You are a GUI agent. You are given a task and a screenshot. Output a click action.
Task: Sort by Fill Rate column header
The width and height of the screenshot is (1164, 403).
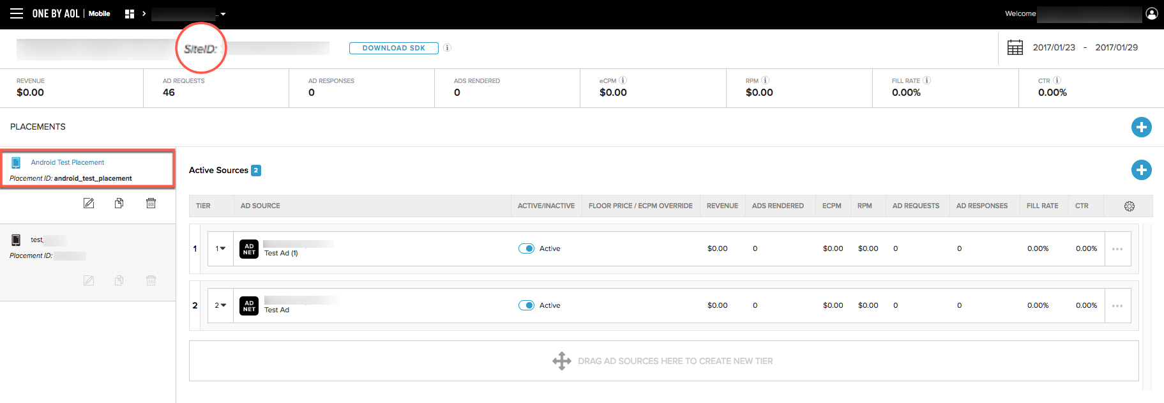pyautogui.click(x=1042, y=206)
